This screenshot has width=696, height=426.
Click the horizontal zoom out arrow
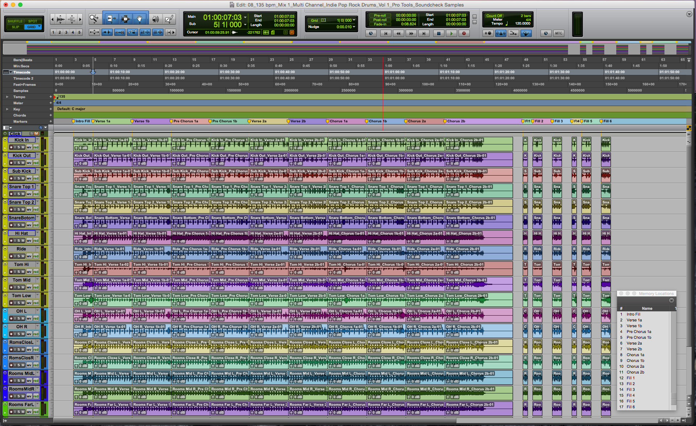click(53, 19)
